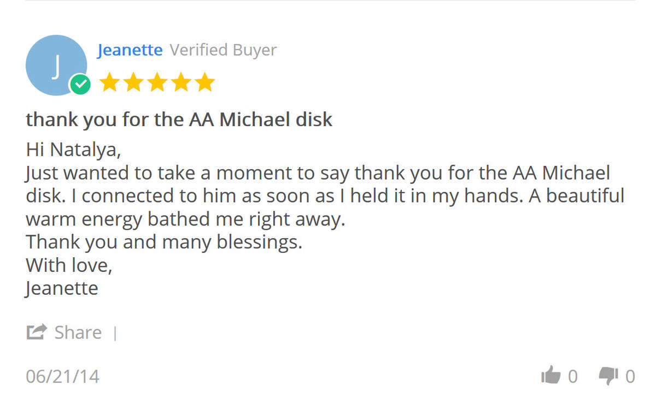The width and height of the screenshot is (656, 416).
Task: Select the first gold star in the rating
Action: coord(109,82)
